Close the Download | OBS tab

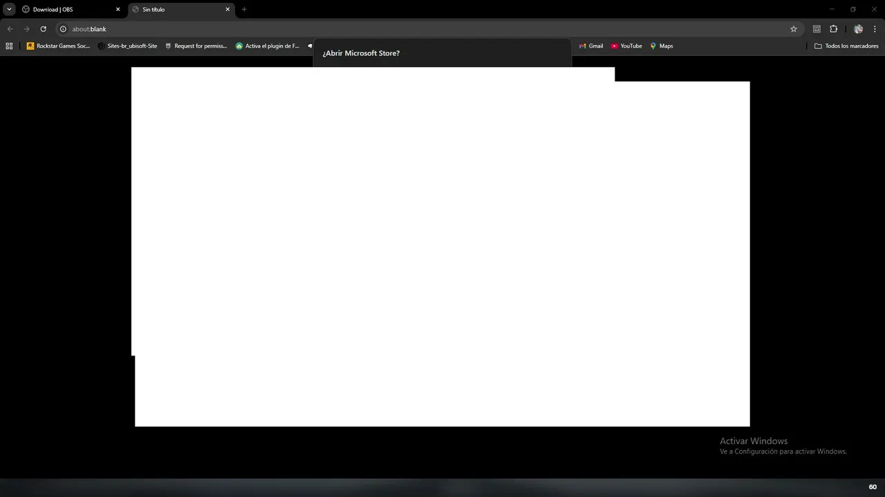(x=118, y=10)
